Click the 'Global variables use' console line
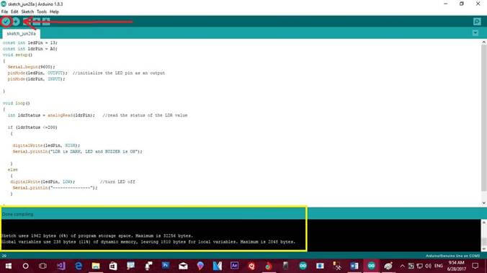The height and width of the screenshot is (273, 487). coord(148,241)
